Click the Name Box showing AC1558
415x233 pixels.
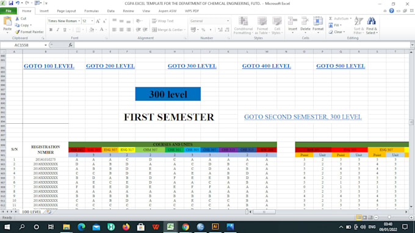(22, 45)
